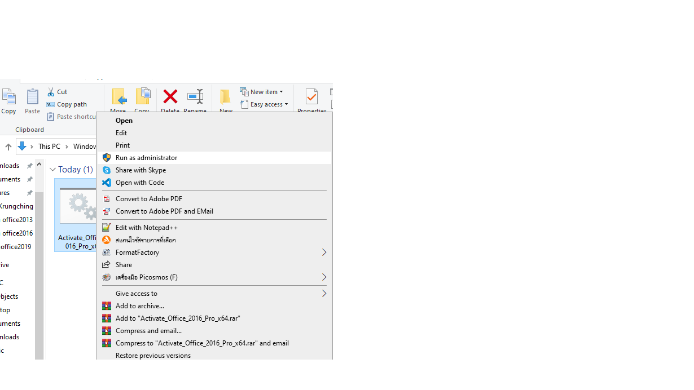
Task: Click the New folder icon
Action: click(226, 97)
